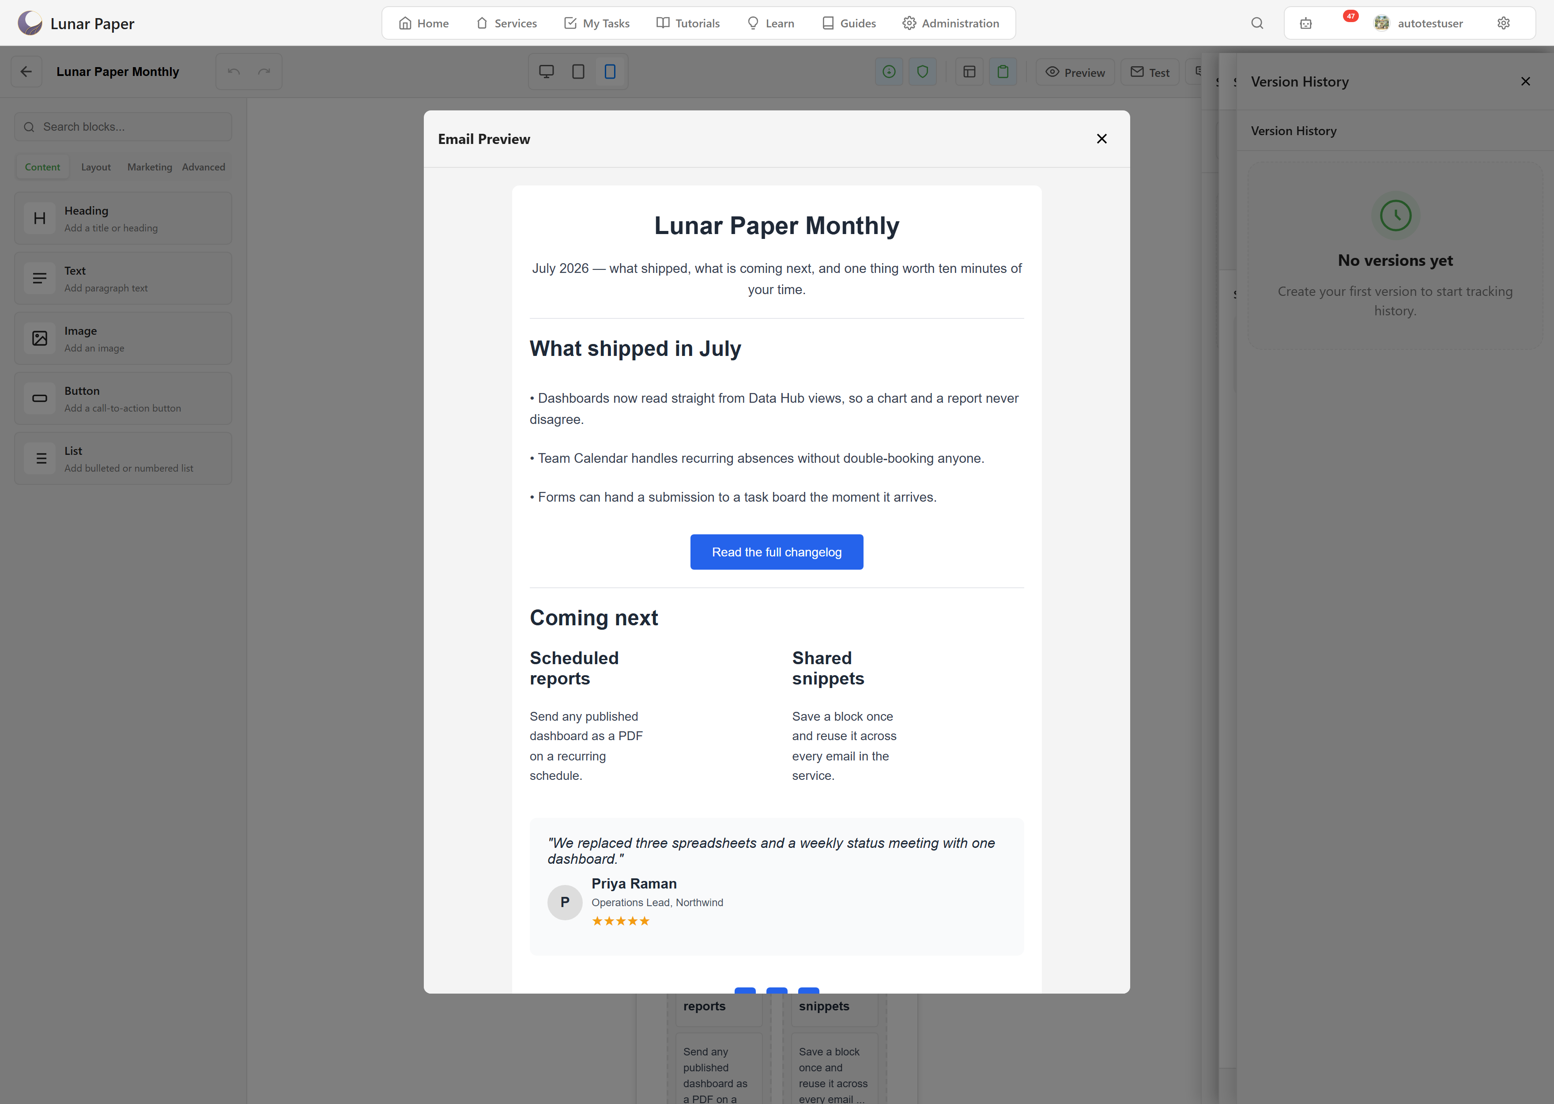This screenshot has height=1104, width=1554.
Task: Click the redo arrow icon
Action: point(264,72)
